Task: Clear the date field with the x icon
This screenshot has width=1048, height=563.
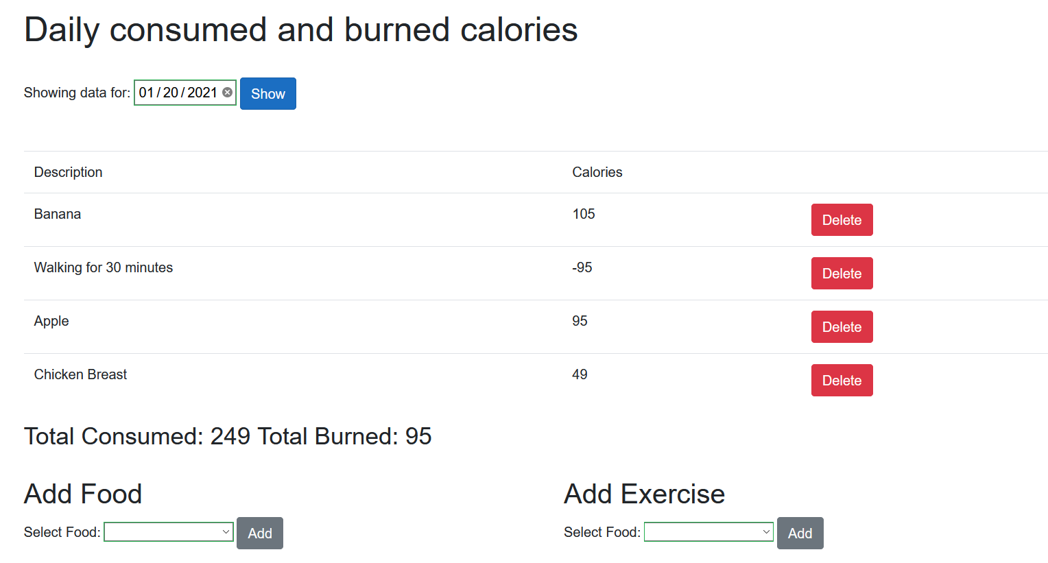Action: (x=228, y=93)
